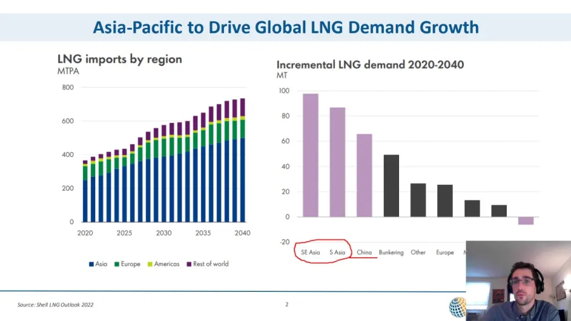Image resolution: width=571 pixels, height=321 pixels.
Task: Select the China bar in incremental chart
Action: (x=364, y=175)
